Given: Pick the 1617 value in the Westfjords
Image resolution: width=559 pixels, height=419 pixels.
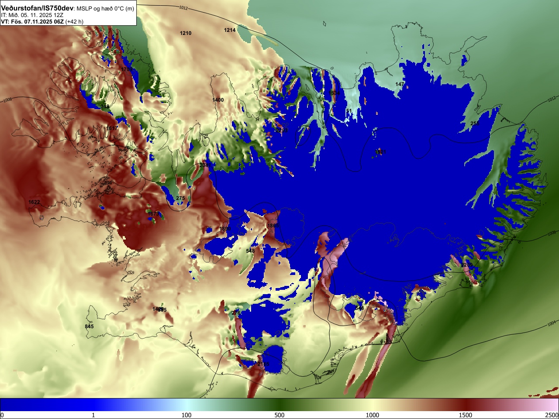Looking at the screenshot, I should pyautogui.click(x=112, y=128).
